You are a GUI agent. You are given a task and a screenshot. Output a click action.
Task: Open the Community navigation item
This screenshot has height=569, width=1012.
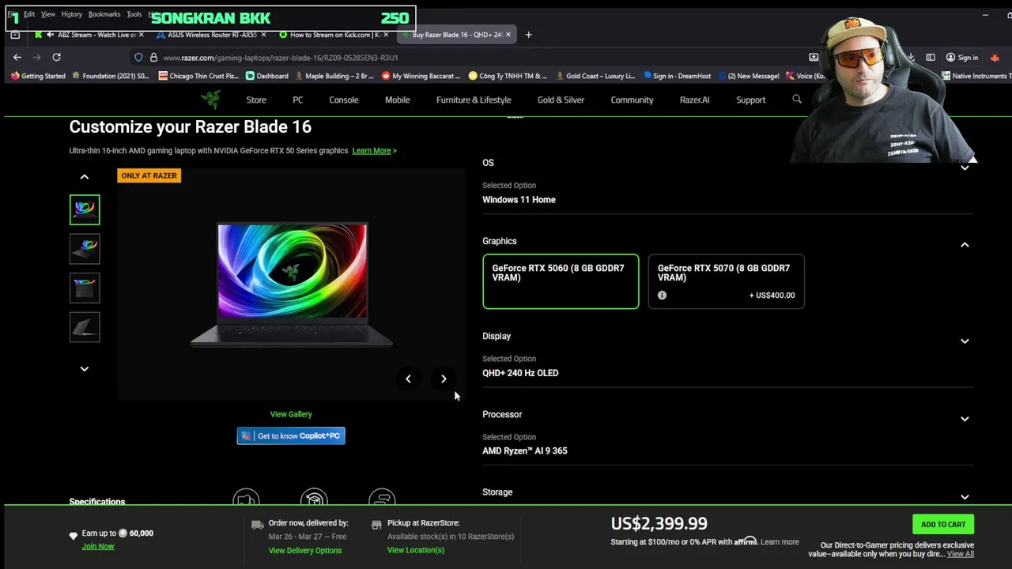point(632,100)
